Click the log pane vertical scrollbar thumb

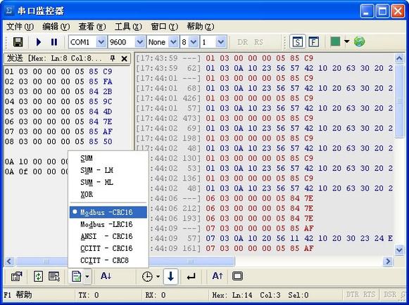point(399,101)
